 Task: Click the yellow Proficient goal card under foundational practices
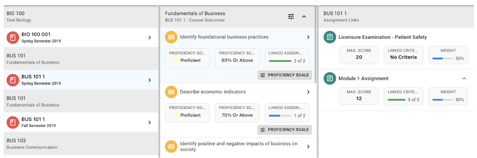click(x=187, y=58)
